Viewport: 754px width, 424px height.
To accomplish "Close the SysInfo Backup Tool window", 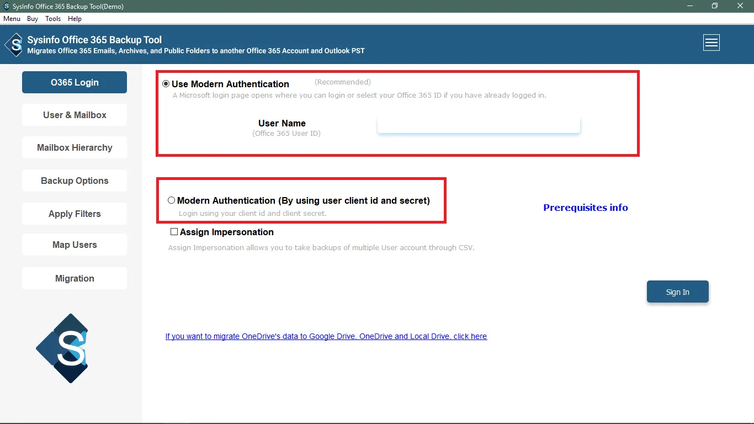I will tap(740, 6).
